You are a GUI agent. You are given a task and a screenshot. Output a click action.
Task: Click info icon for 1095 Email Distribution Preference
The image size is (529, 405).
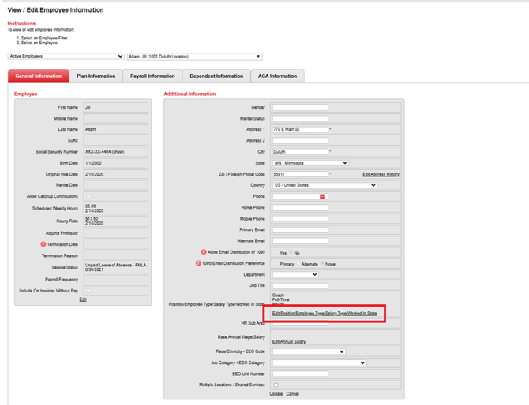coord(198,263)
